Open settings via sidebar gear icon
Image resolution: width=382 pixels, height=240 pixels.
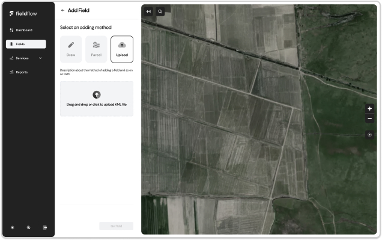pyautogui.click(x=13, y=227)
